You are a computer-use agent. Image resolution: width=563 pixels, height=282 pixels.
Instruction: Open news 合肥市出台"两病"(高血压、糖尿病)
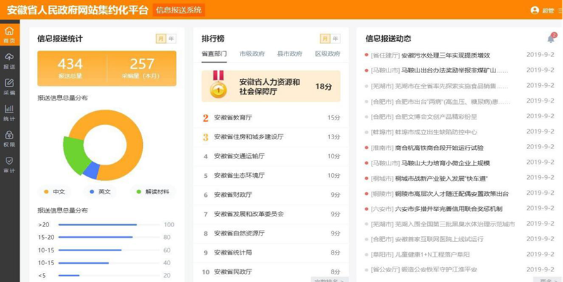(x=452, y=102)
